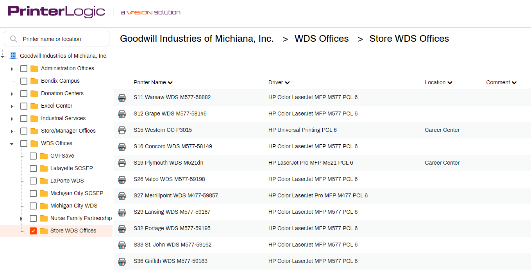This screenshot has height=275, width=531.
Task: Click Career Center location for S15 Western
Action: pos(442,130)
